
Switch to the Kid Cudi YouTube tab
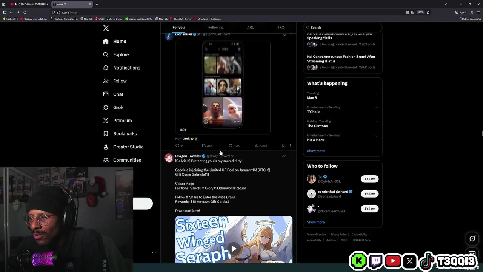pos(29,4)
